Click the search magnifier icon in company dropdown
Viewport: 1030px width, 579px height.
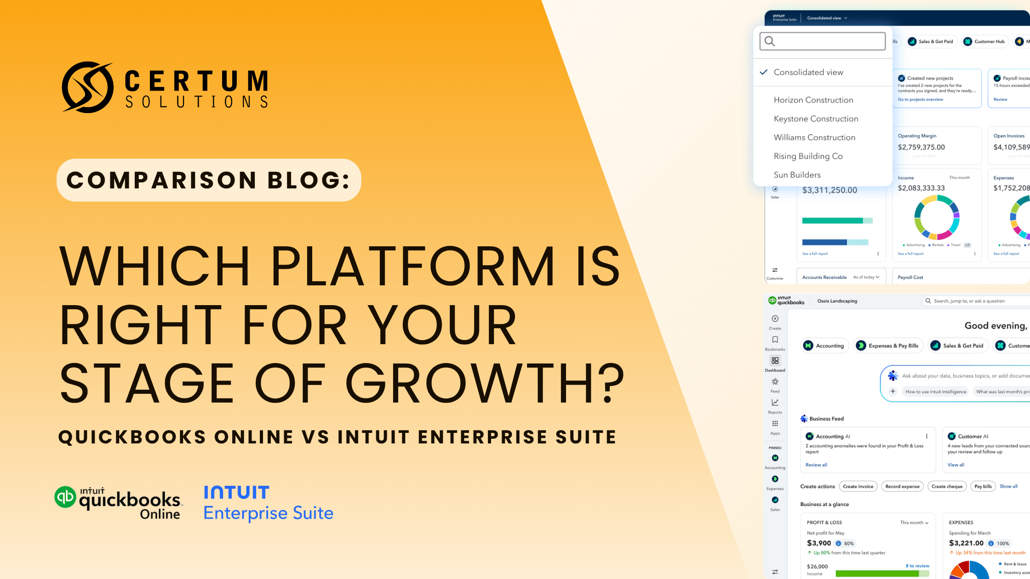click(x=770, y=42)
